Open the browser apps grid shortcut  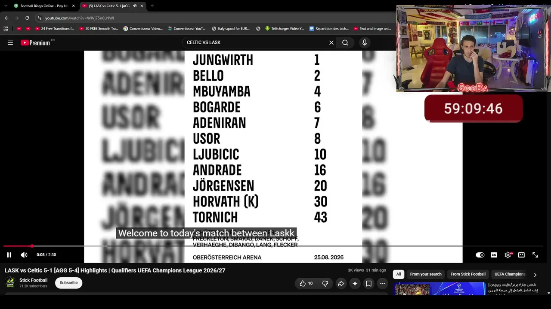pyautogui.click(x=6, y=29)
